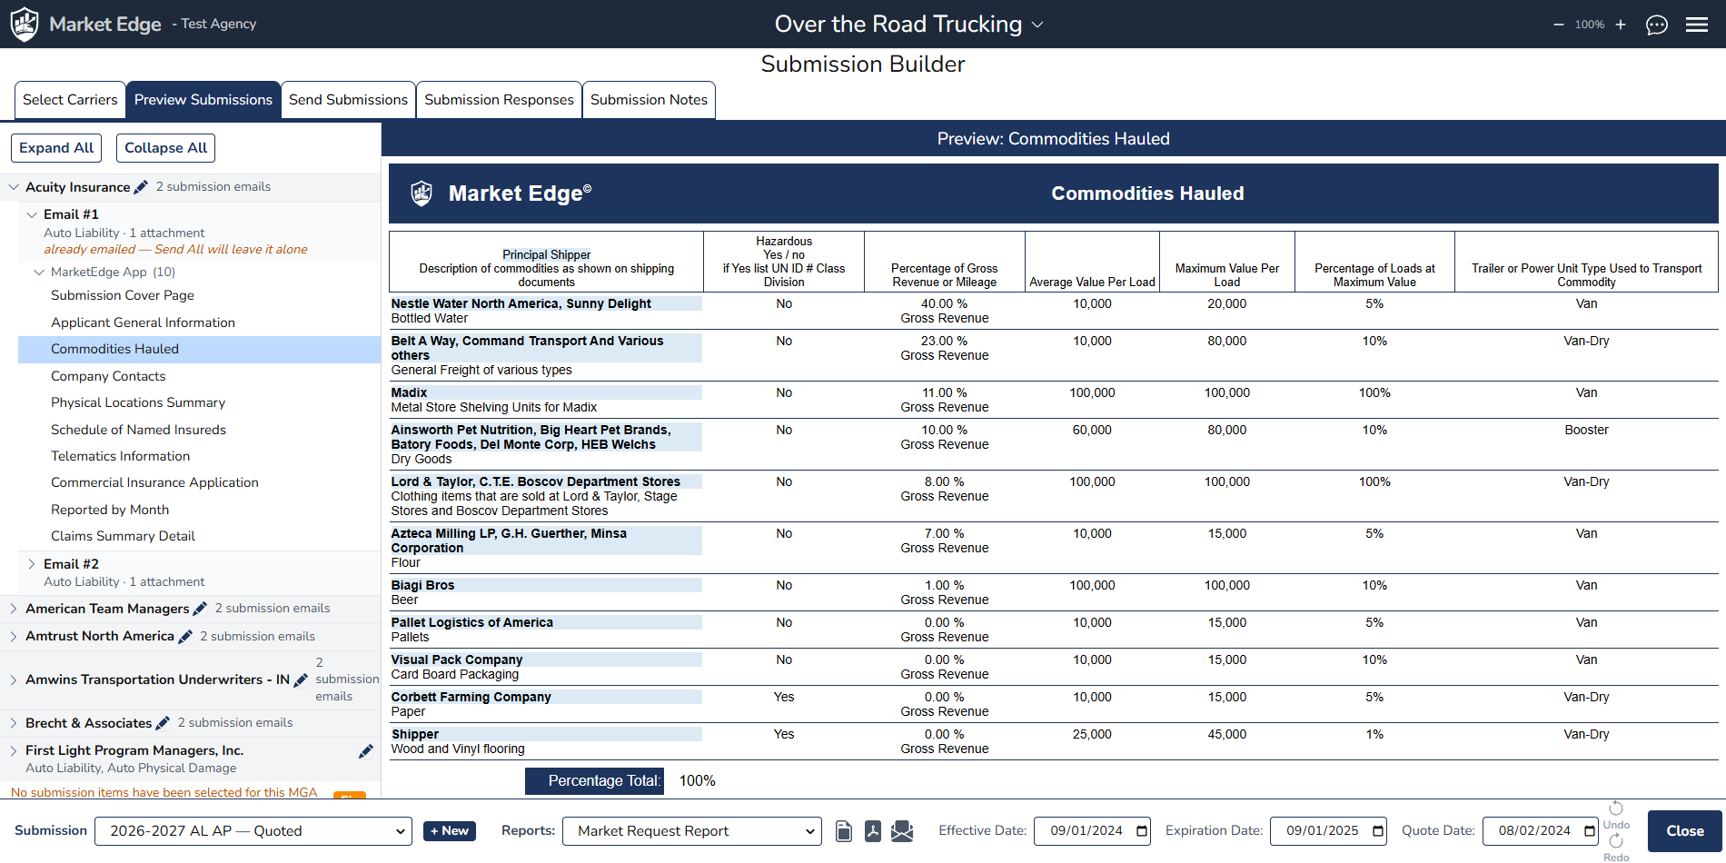The image size is (1726, 863).
Task: Select Claims Summary Detail in tree
Action: pos(123,537)
